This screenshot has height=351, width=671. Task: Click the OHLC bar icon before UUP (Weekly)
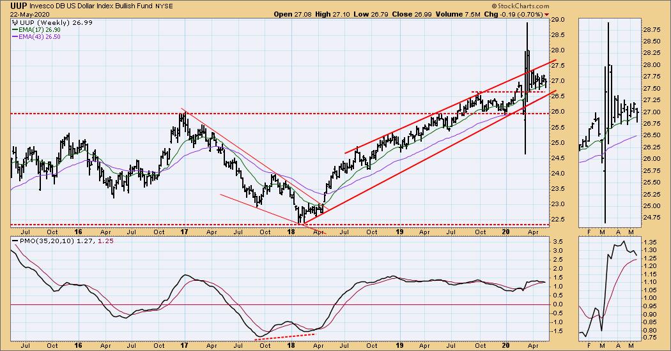pyautogui.click(x=16, y=23)
